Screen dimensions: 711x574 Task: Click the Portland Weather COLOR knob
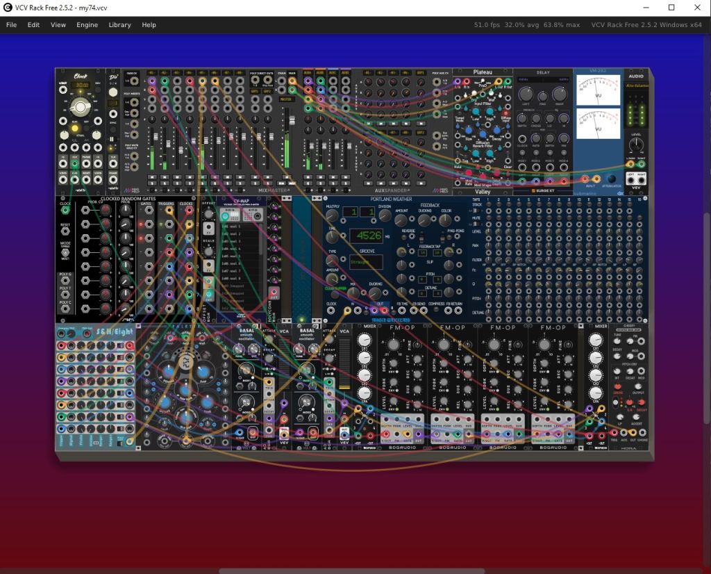[445, 220]
